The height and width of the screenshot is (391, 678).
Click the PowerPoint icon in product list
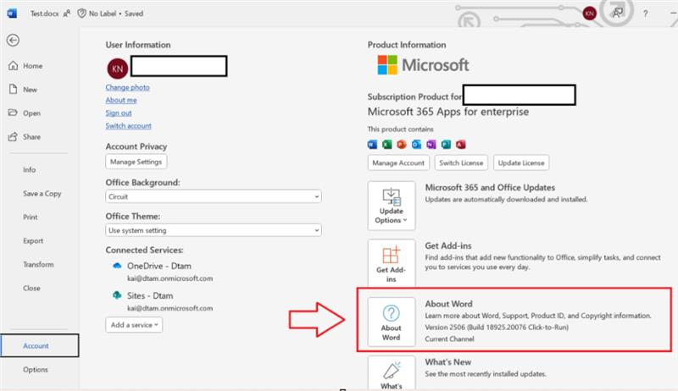point(402,145)
